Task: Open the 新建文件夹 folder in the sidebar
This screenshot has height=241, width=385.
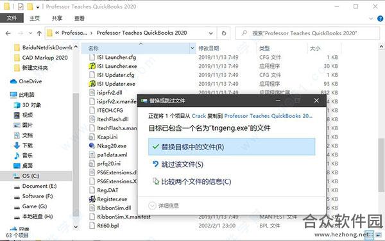Action: 31,68
